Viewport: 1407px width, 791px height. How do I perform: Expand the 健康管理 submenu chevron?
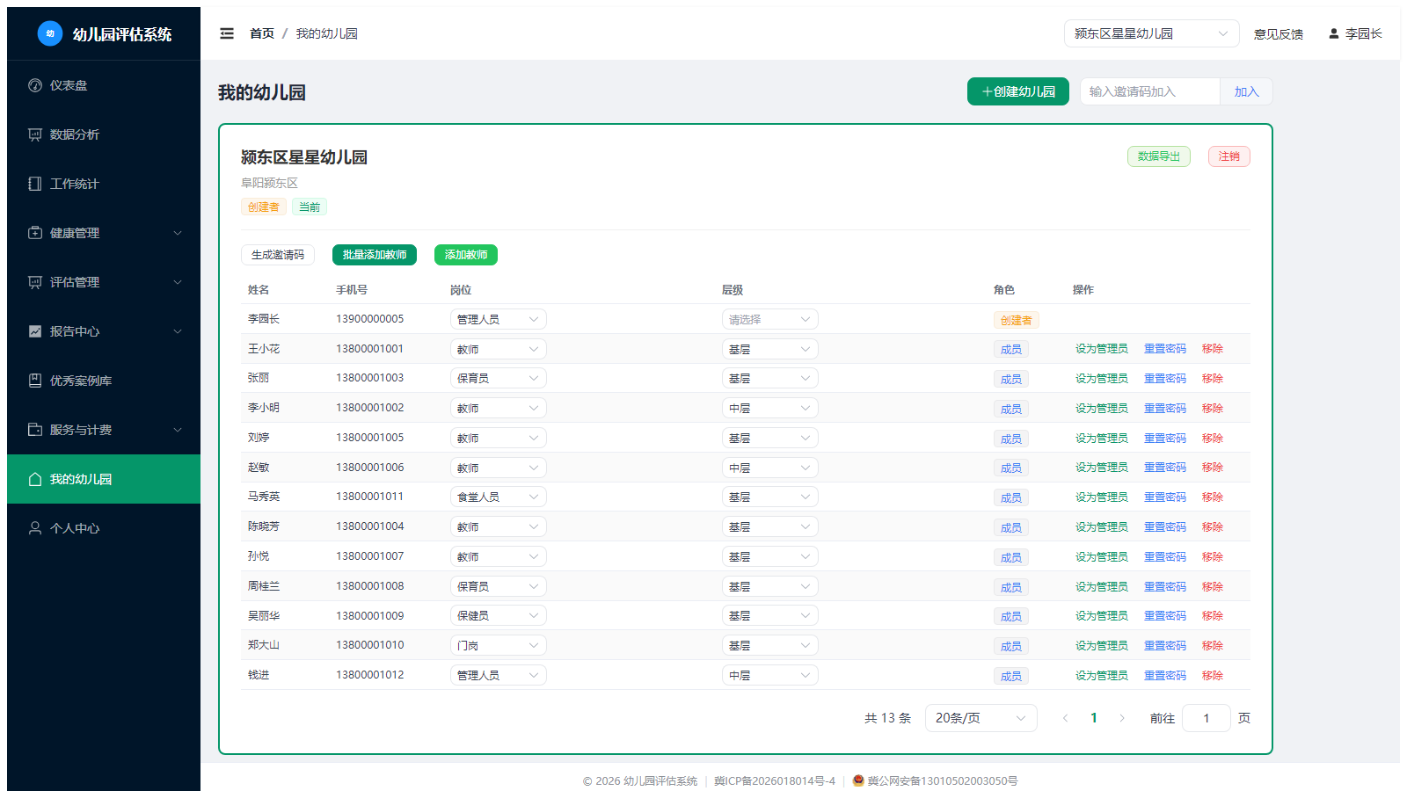tap(178, 233)
